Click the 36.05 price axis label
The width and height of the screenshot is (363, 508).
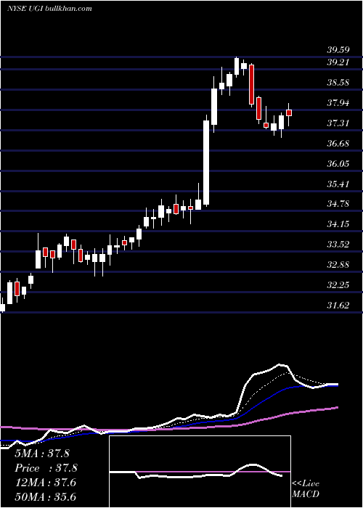coord(338,163)
